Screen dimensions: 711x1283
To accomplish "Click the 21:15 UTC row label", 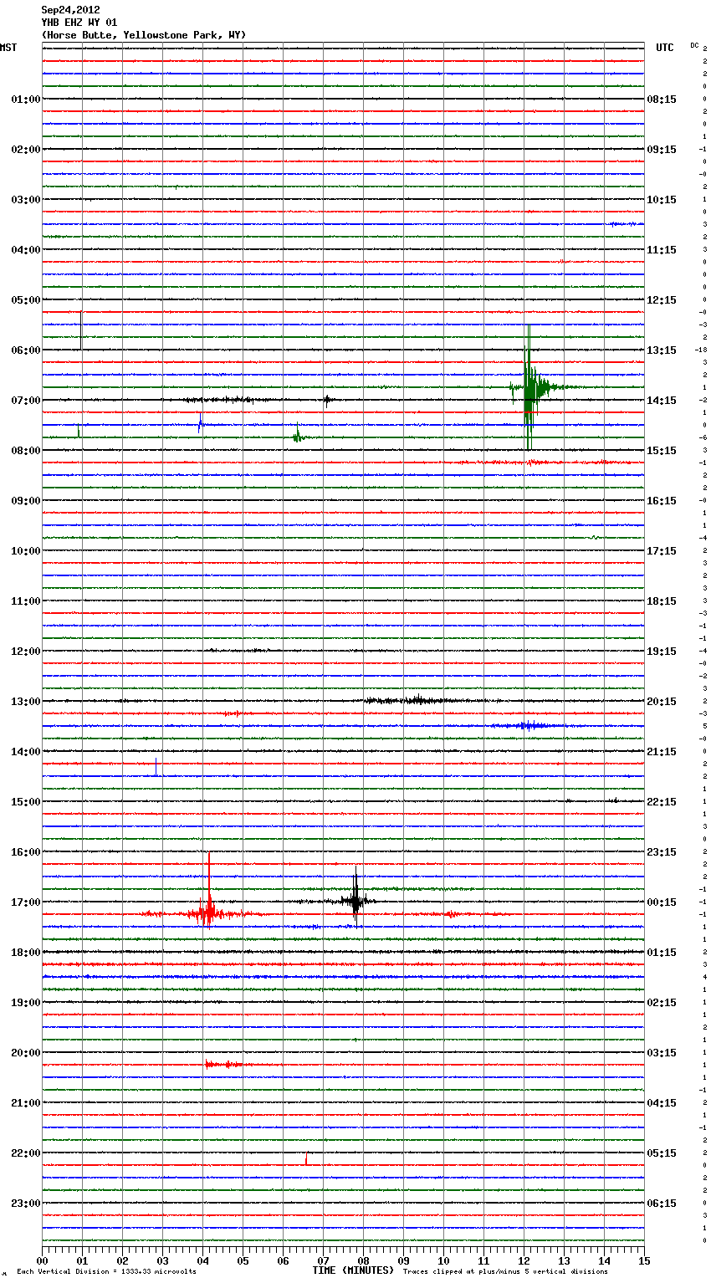I will click(662, 752).
